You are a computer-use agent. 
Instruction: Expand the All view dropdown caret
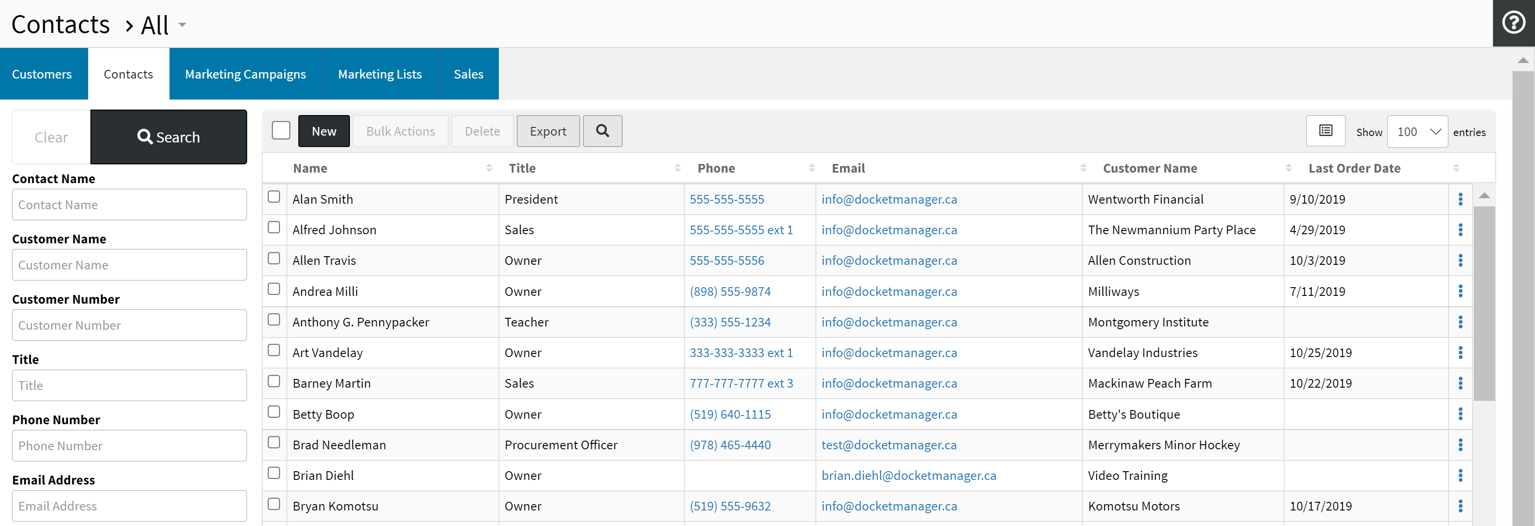182,25
